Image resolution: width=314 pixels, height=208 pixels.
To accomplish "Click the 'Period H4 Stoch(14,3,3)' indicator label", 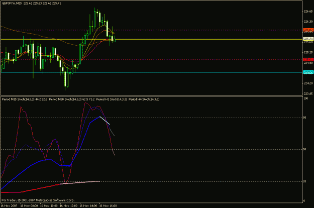I will (x=144, y=99).
